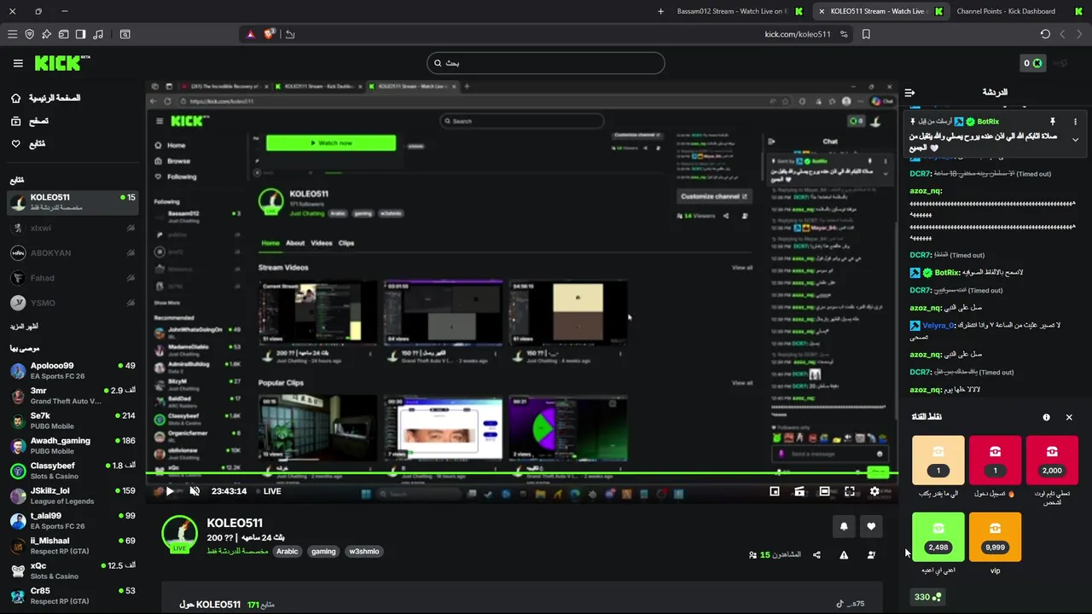Click the green stream progress bar
The image size is (1092, 614).
[521, 473]
